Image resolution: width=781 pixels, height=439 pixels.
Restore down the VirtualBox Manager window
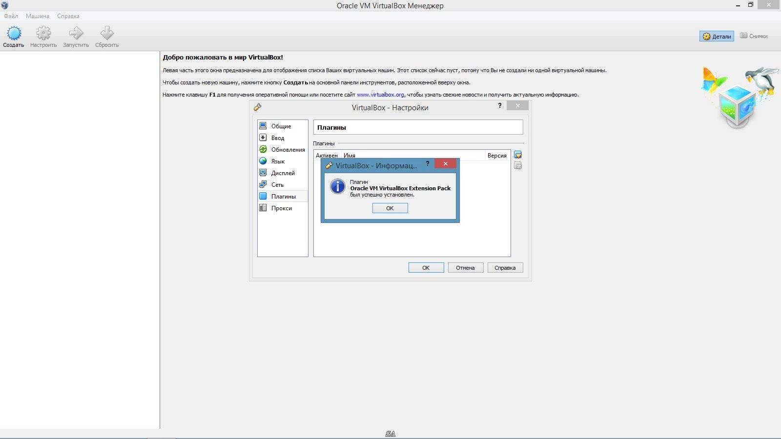tap(751, 5)
